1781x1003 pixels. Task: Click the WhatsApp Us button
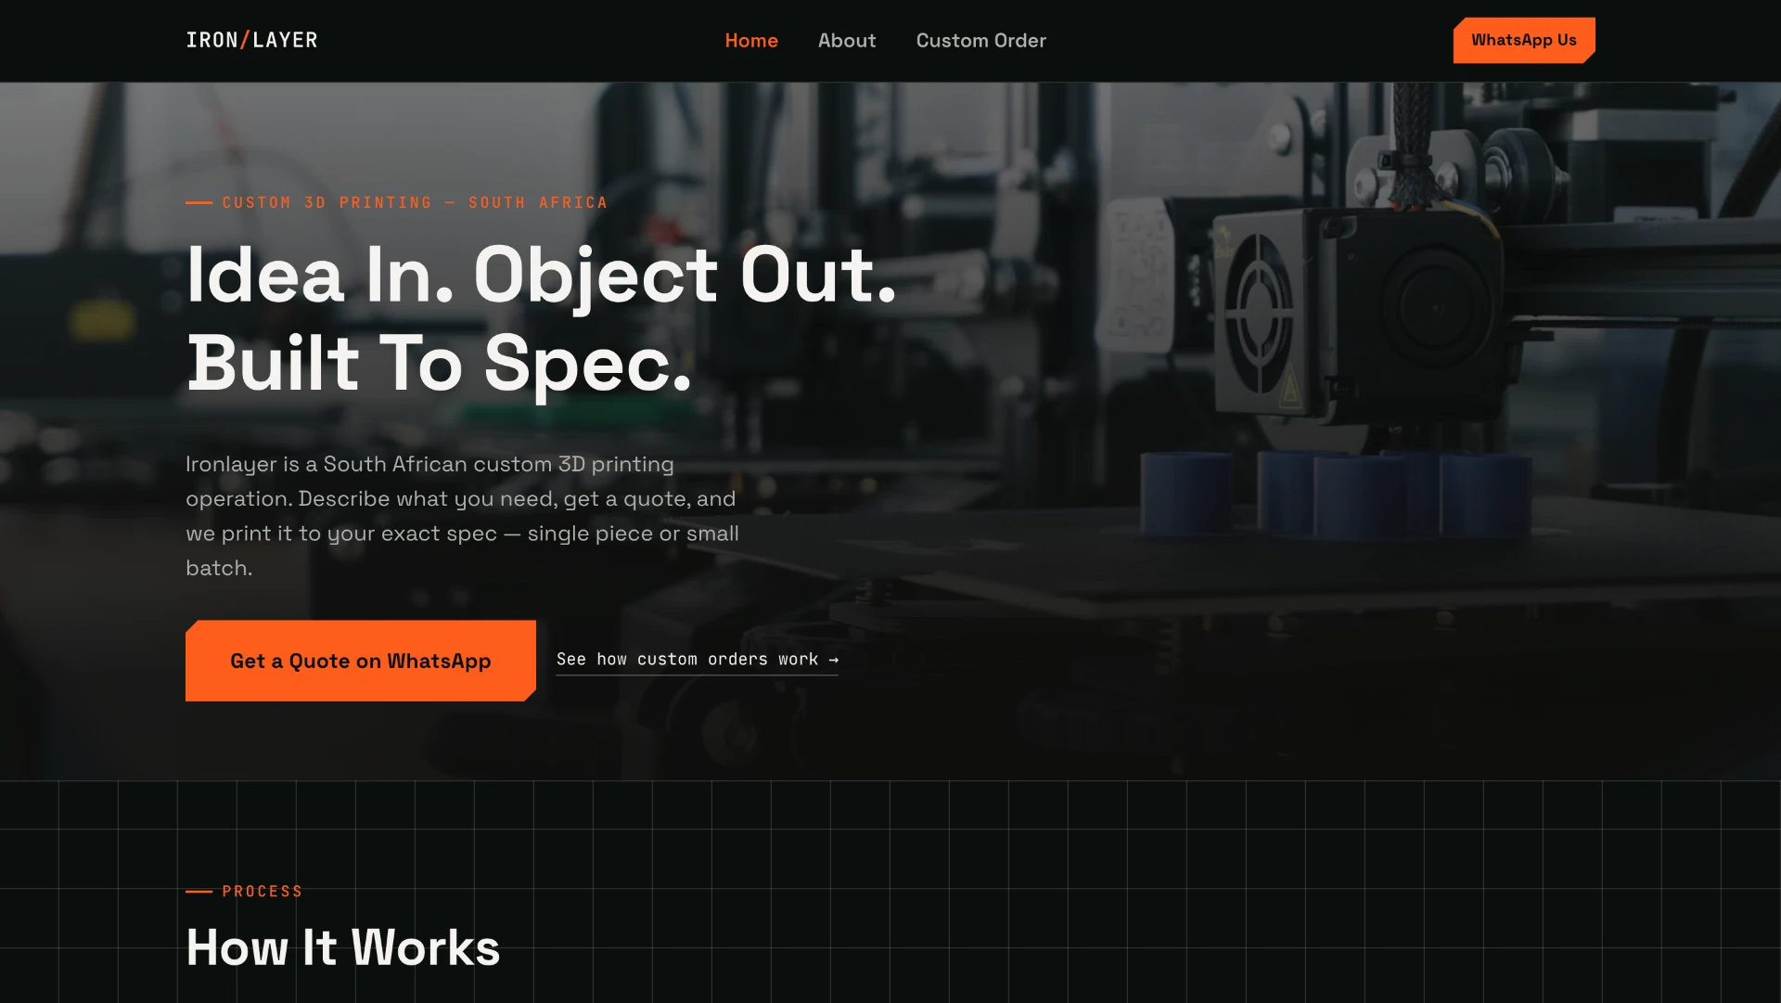pos(1524,41)
